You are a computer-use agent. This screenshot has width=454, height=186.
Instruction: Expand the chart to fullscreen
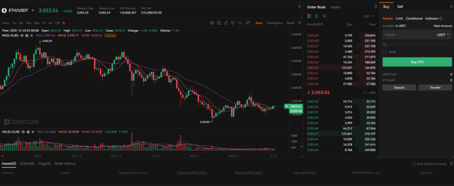[248, 23]
